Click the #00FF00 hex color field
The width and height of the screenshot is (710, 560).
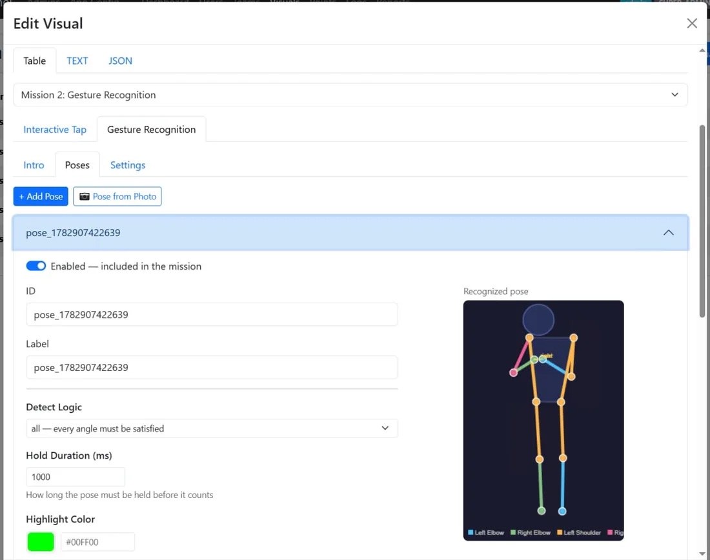click(x=97, y=542)
